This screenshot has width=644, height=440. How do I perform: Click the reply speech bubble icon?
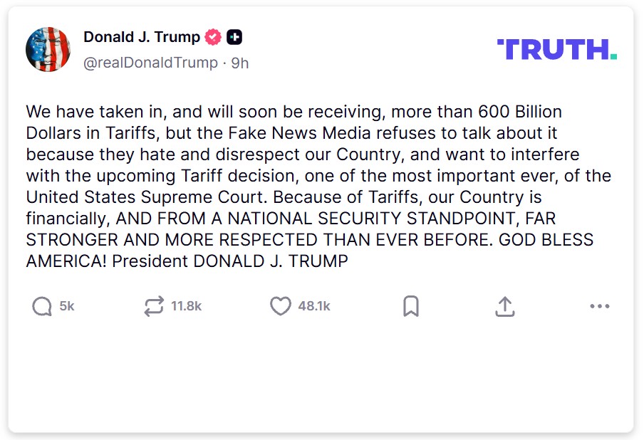pyautogui.click(x=42, y=306)
